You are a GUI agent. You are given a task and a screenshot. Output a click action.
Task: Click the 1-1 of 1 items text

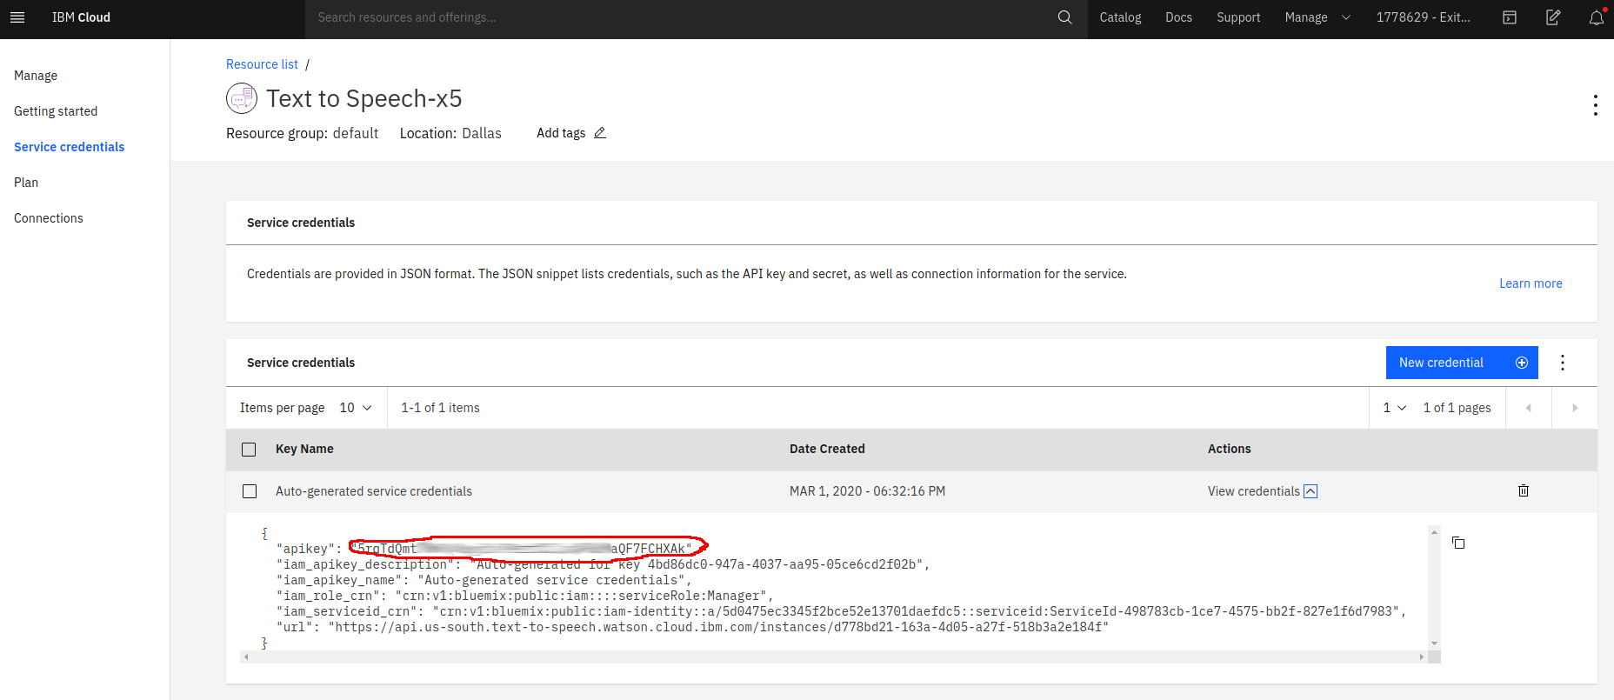440,408
